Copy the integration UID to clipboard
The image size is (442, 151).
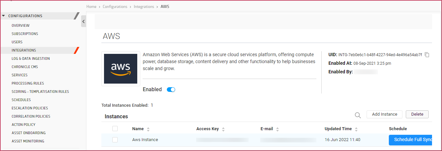(427, 55)
